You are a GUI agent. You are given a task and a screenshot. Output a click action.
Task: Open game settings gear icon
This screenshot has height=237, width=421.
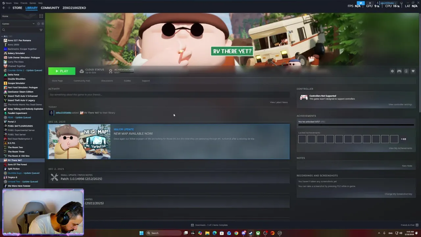[x=392, y=71]
